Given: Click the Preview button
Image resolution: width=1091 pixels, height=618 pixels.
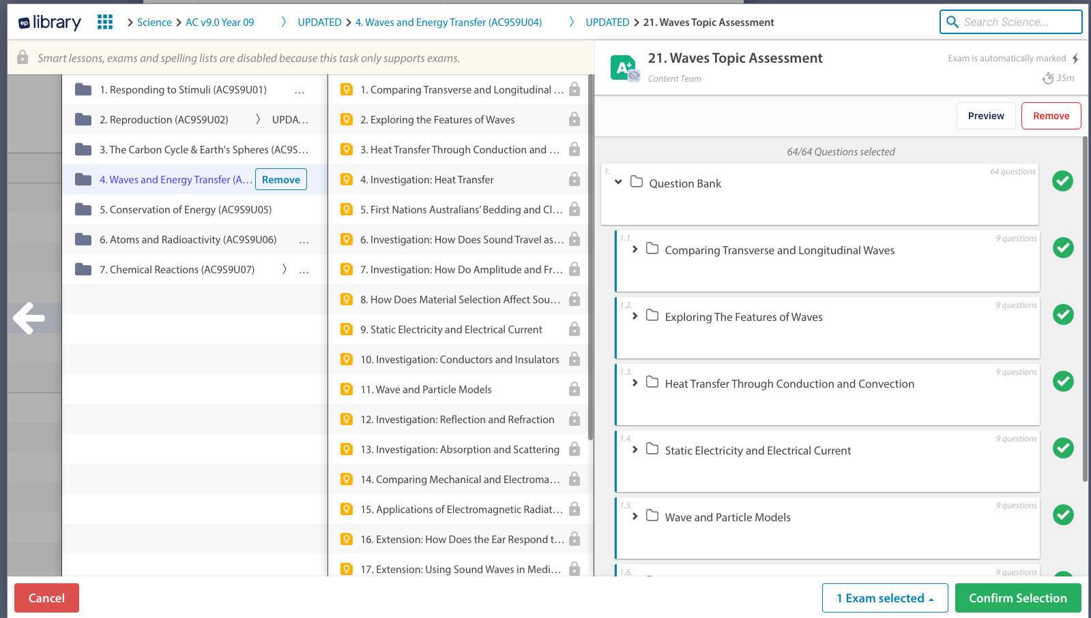Looking at the screenshot, I should click(985, 116).
